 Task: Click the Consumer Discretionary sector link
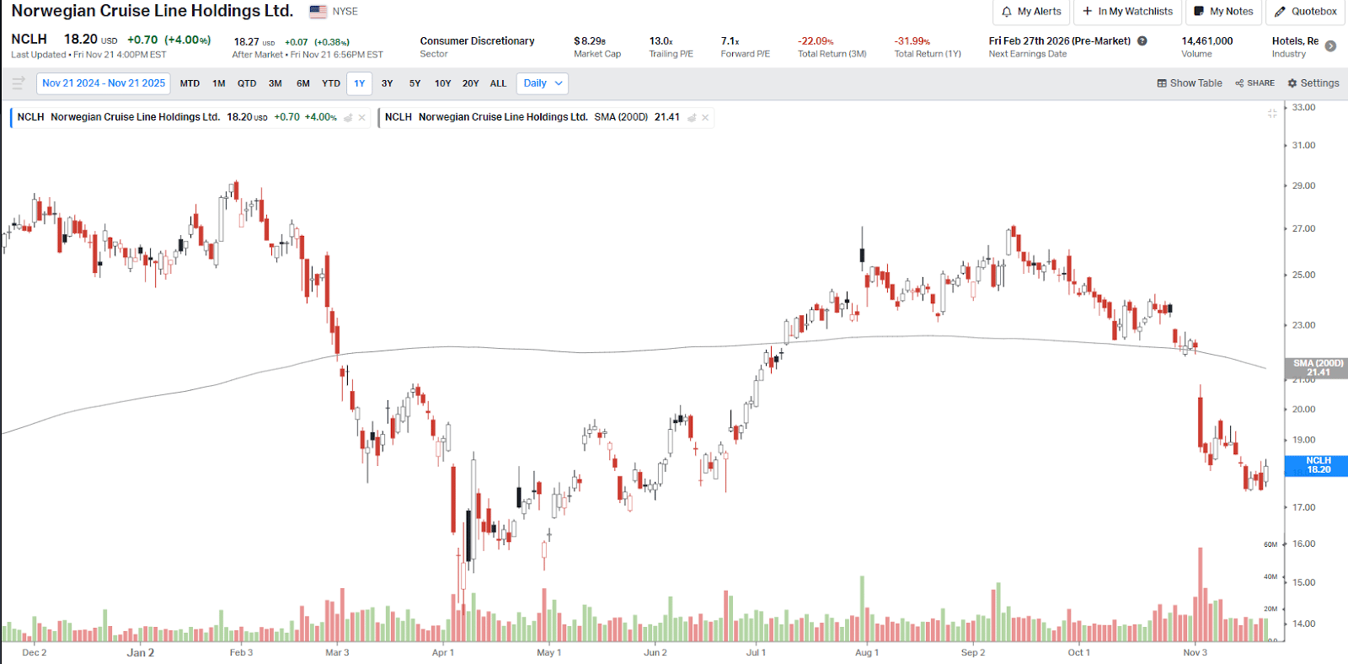tap(477, 40)
